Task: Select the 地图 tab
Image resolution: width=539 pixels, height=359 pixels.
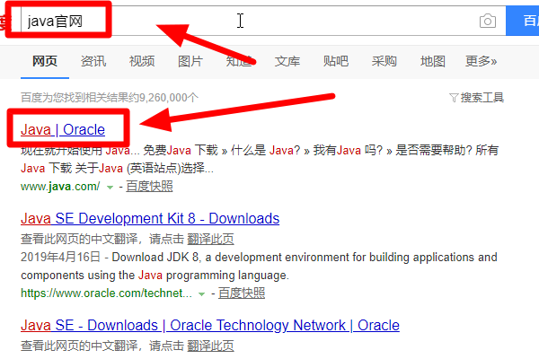Action: (432, 61)
